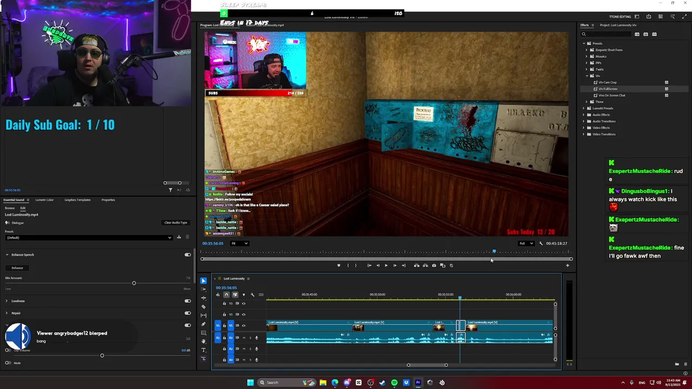Pick the Slip tool

pos(203,315)
